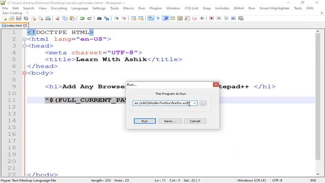Open the Macro menu
The image size is (325, 183).
coord(128,8)
